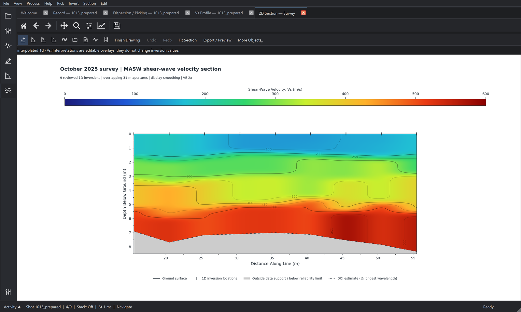
Task: Click the Finish Drawing button
Action: pyautogui.click(x=127, y=40)
